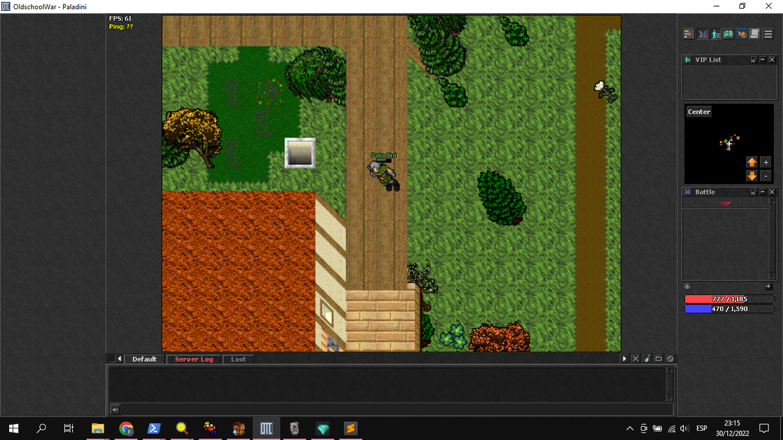Toggle the VIP list panel icon

(x=715, y=34)
